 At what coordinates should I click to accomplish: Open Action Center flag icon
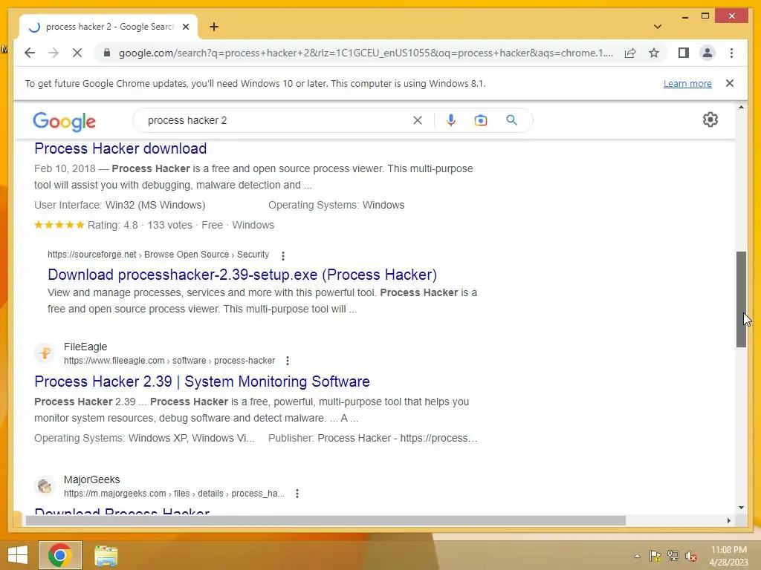tap(655, 556)
